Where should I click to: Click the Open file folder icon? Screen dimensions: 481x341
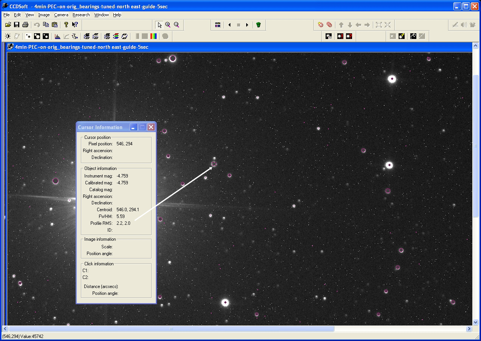[8, 25]
